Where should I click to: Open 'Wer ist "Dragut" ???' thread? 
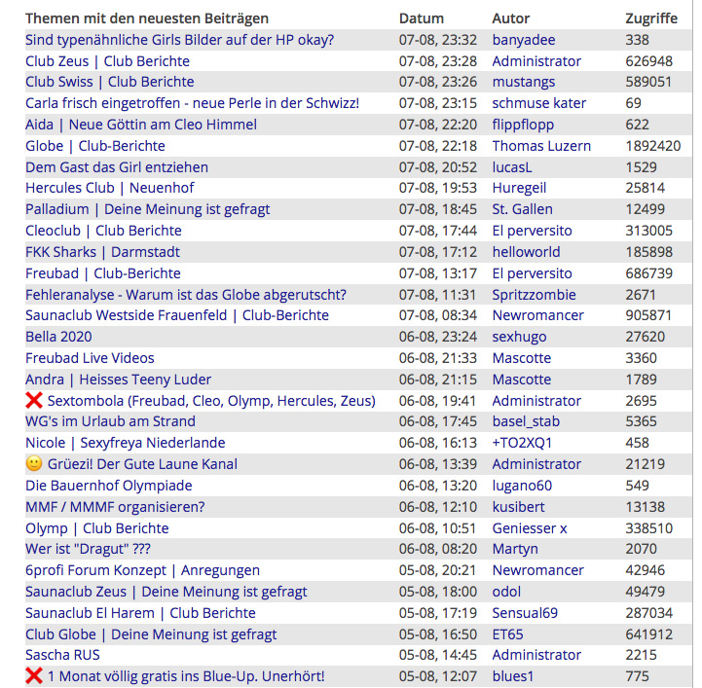tap(88, 549)
